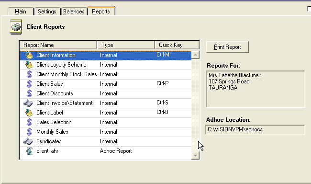Viewport: 311px width, 184px height.
Task: Click the Syndicates report icon
Action: click(28, 141)
